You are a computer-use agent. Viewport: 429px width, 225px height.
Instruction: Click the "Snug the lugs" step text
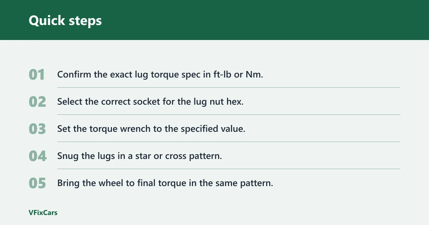tap(139, 156)
